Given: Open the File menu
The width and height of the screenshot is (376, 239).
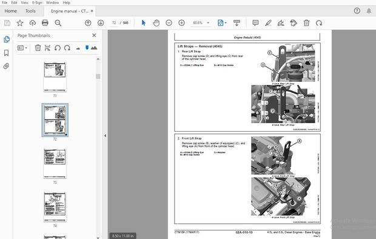Looking at the screenshot, I should (4, 2).
